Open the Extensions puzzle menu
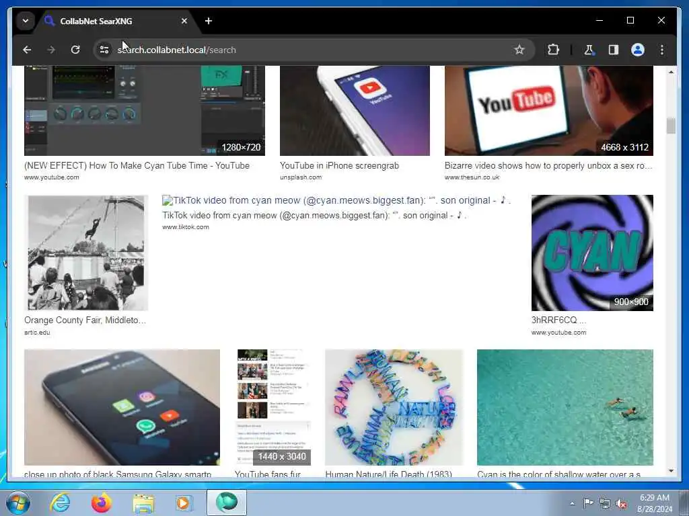 553,50
